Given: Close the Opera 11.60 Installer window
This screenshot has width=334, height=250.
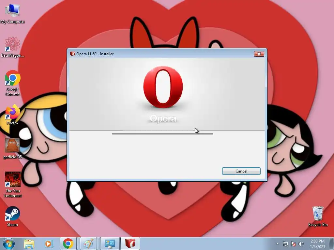Looking at the screenshot, I should pyautogui.click(x=259, y=54).
